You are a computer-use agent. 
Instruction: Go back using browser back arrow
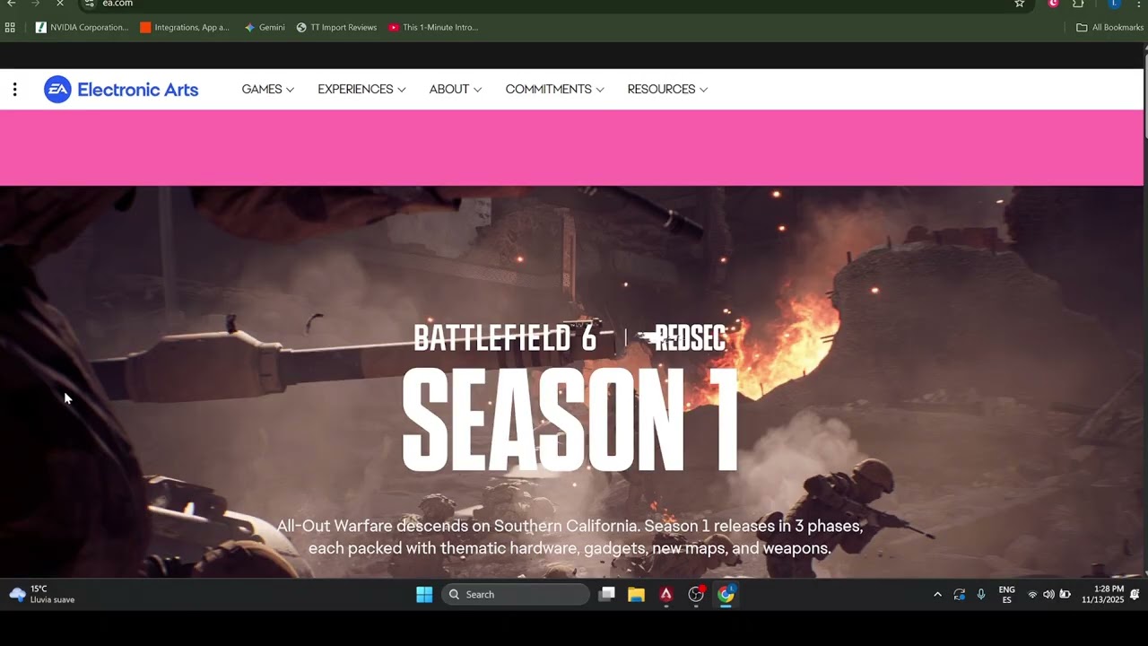[x=12, y=4]
